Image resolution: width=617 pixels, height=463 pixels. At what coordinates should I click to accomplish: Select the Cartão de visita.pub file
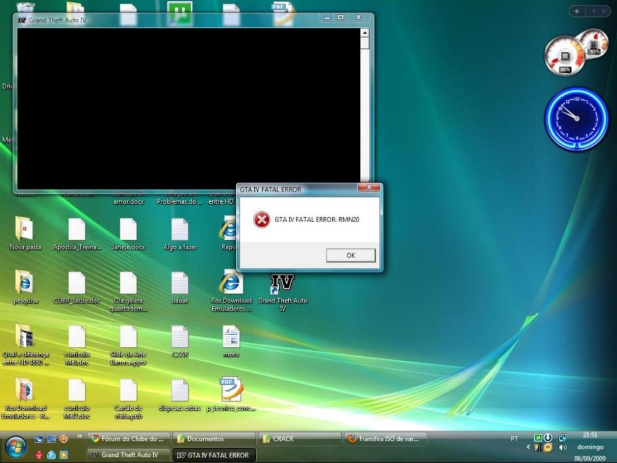[128, 390]
